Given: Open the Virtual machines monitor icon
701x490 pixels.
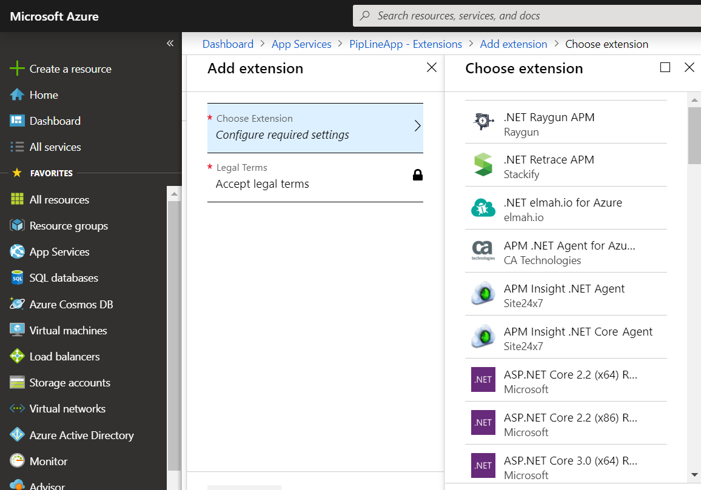Looking at the screenshot, I should 17,330.
